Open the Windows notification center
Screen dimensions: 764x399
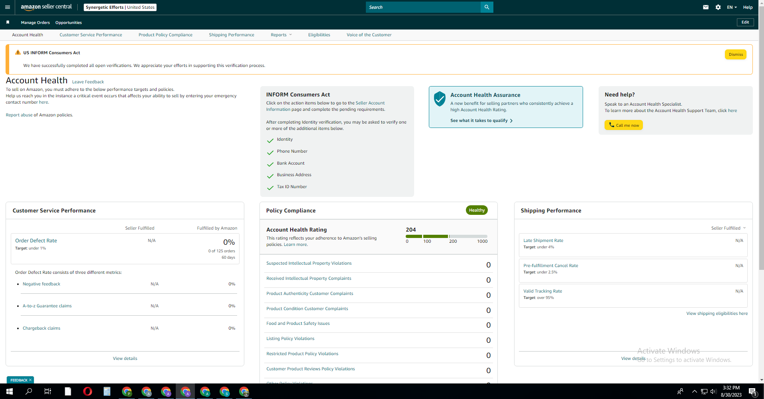(x=752, y=391)
